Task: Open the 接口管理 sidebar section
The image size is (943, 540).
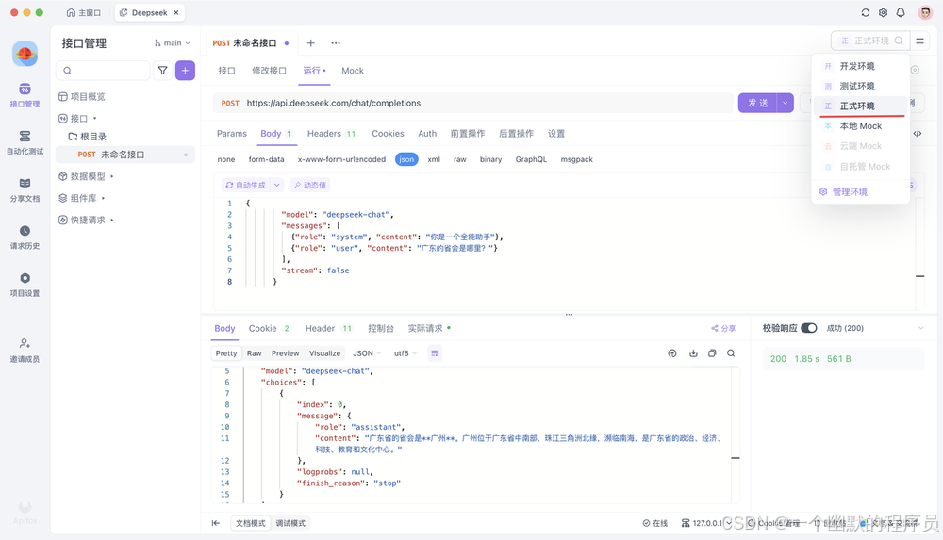Action: point(25,95)
